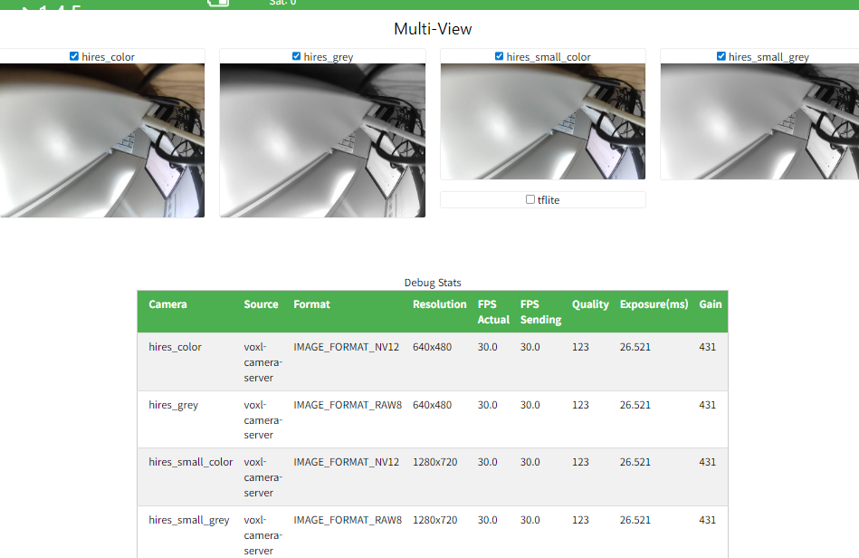This screenshot has height=558, width=859.
Task: Select the Format column header
Action: [311, 304]
